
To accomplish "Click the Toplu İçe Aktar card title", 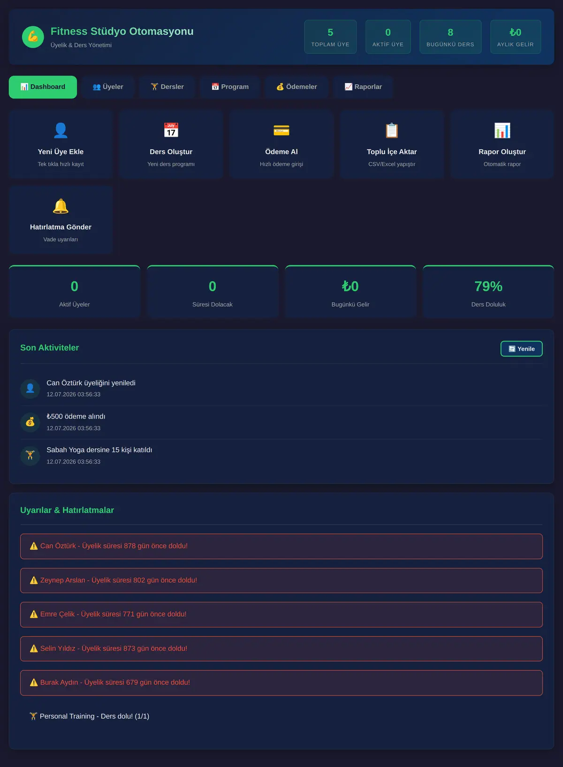I will 392,152.
